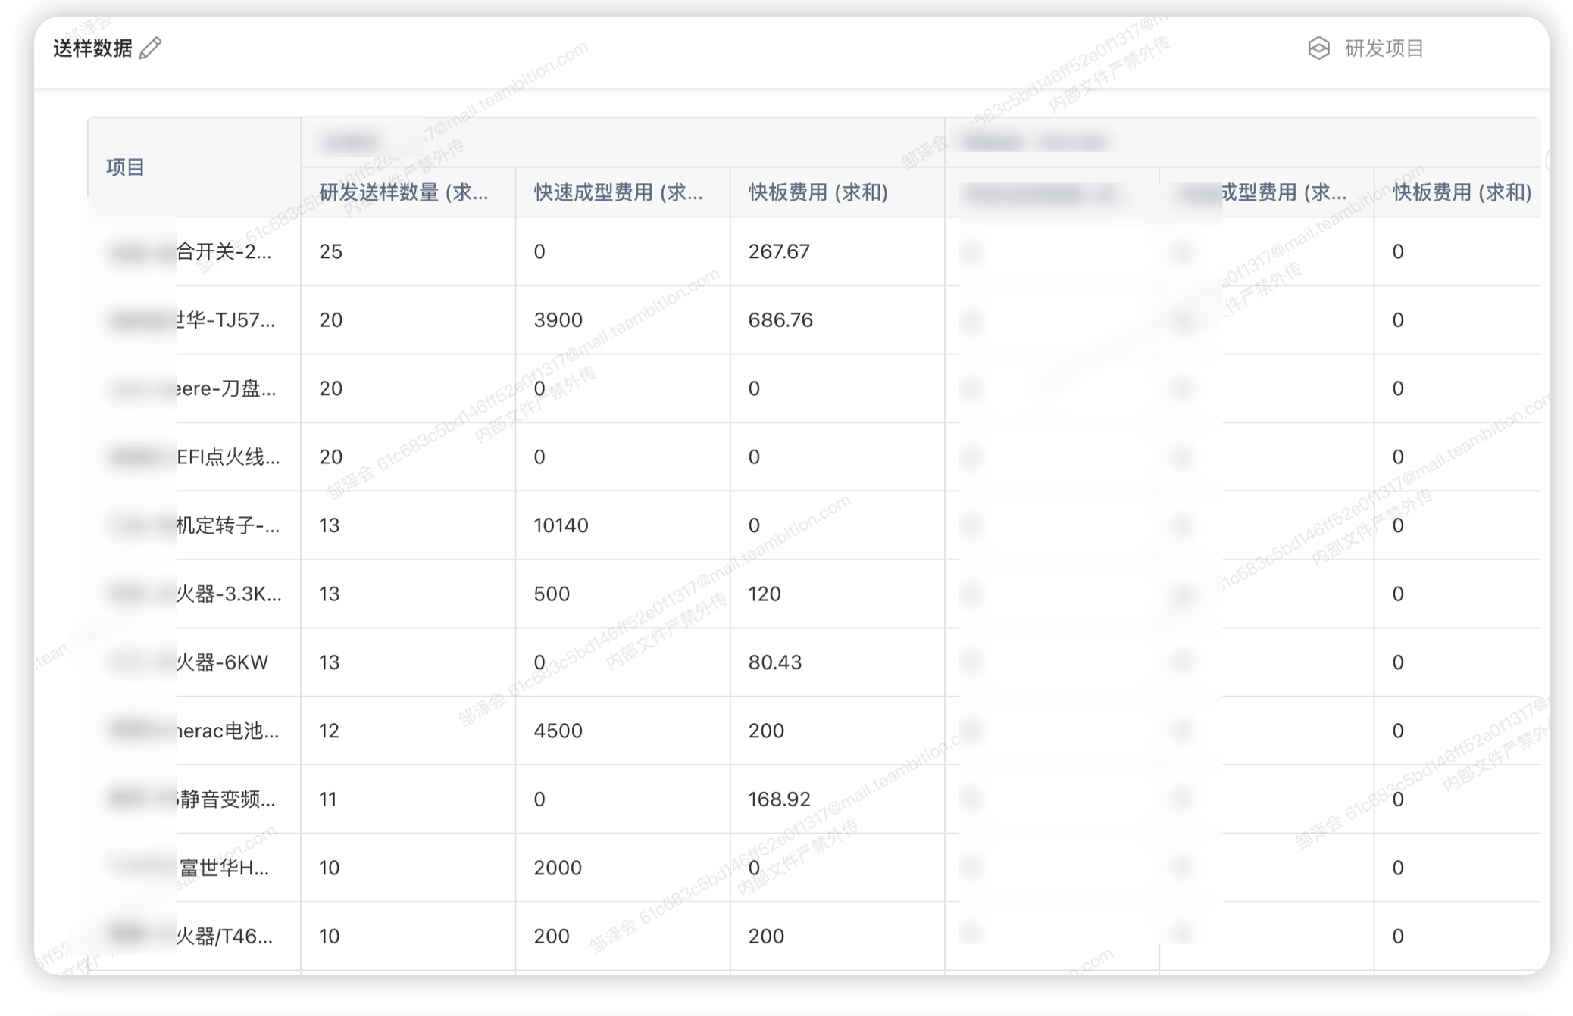
Task: Click cell value 686.76
Action: click(780, 319)
